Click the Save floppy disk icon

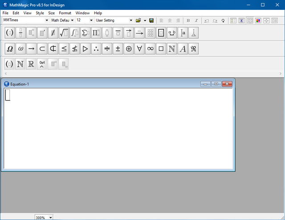click(x=151, y=20)
